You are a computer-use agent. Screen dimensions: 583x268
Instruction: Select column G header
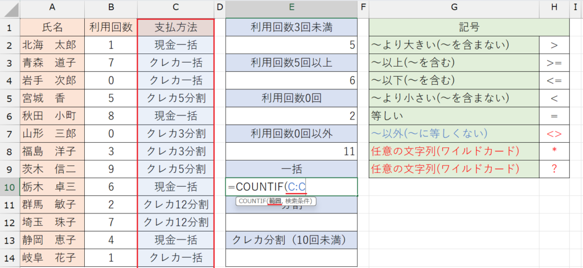(x=454, y=9)
